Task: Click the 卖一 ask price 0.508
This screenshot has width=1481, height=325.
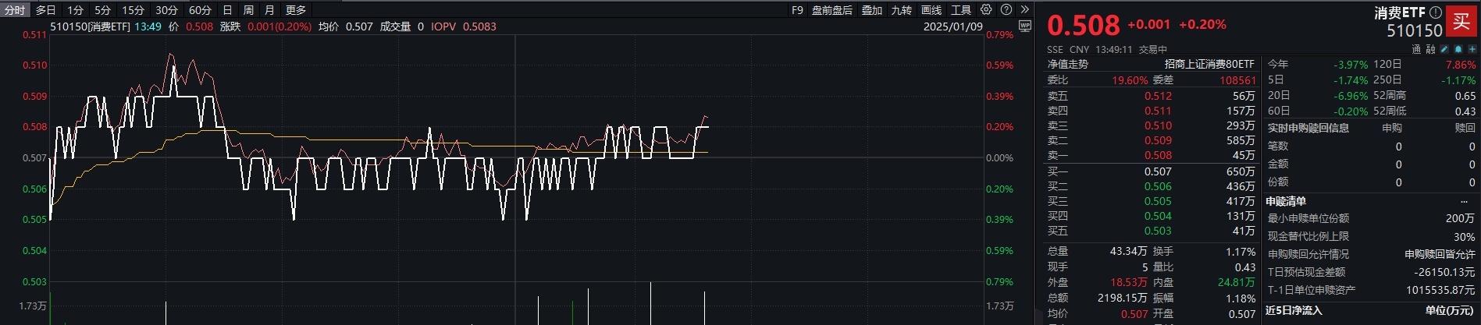Action: pos(1158,155)
